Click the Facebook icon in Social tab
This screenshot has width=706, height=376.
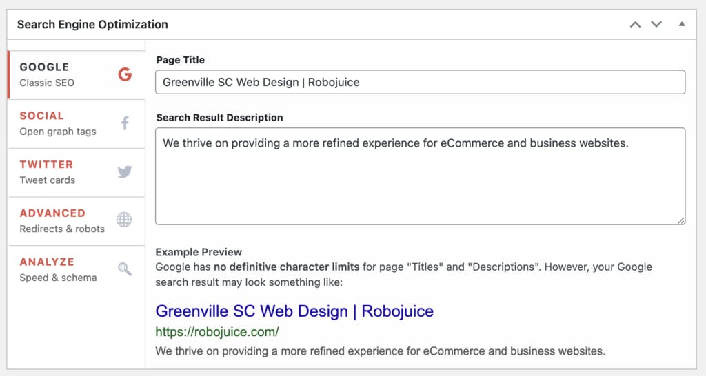pyautogui.click(x=125, y=123)
